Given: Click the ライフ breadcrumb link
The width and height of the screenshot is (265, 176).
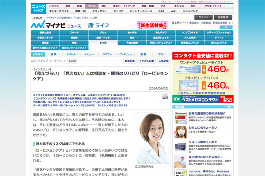Looking at the screenshot, I should (57, 61).
